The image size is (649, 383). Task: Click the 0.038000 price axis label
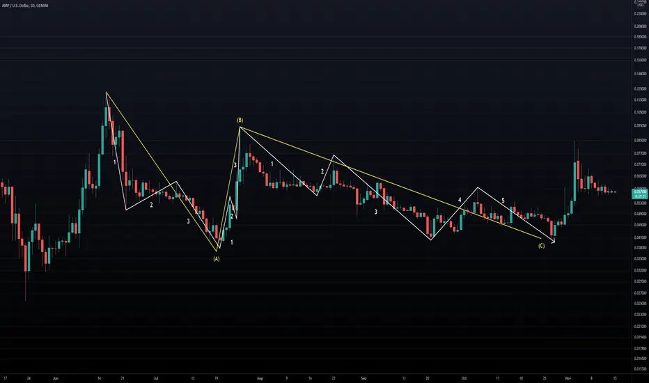click(641, 247)
